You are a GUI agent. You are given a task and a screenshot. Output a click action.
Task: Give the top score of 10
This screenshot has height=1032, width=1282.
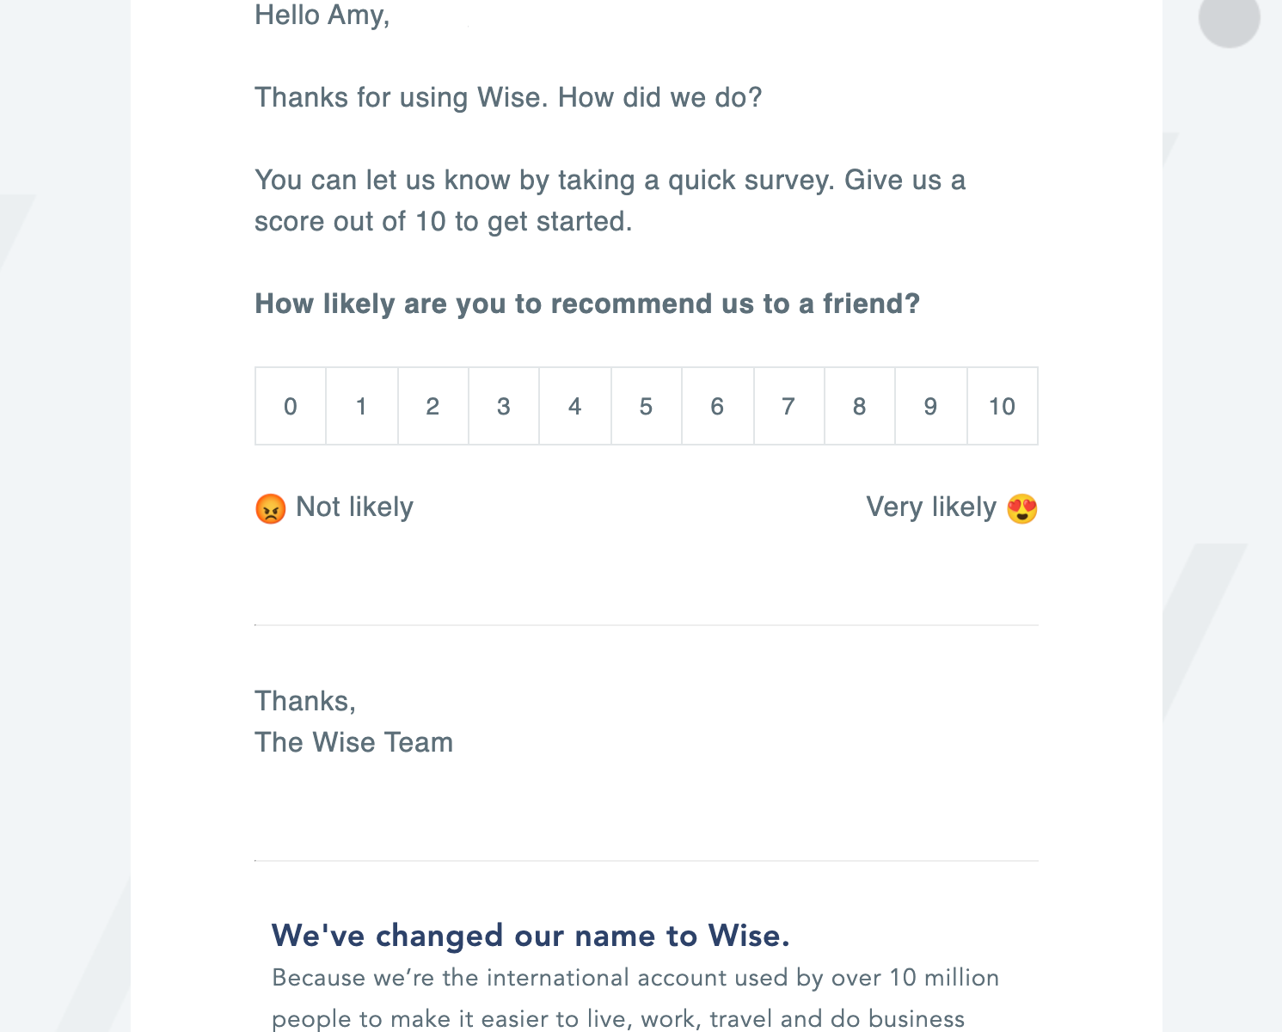1003,406
